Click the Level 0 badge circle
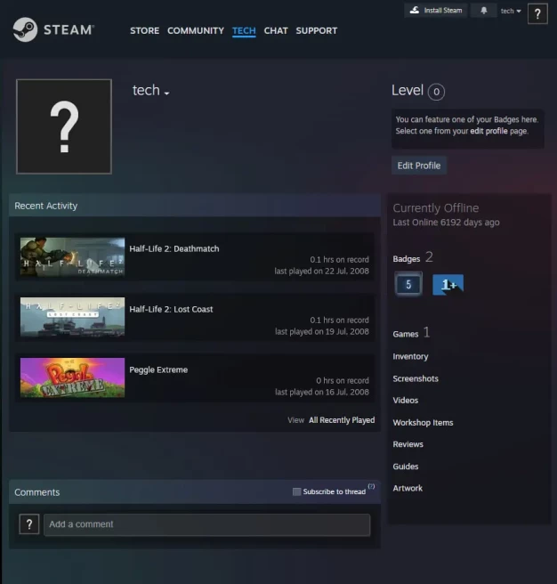Image resolution: width=557 pixels, height=584 pixels. 436,92
